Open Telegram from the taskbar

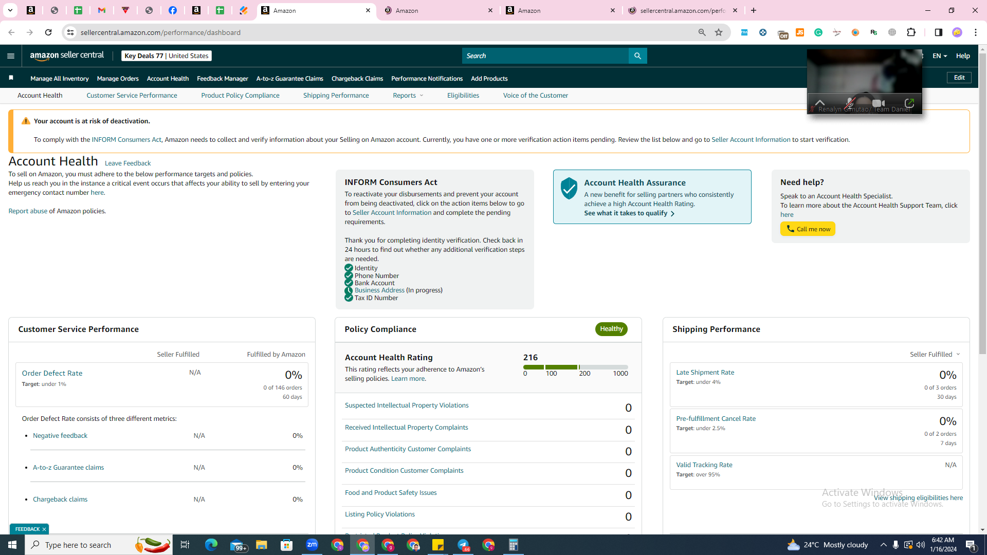[x=463, y=545]
